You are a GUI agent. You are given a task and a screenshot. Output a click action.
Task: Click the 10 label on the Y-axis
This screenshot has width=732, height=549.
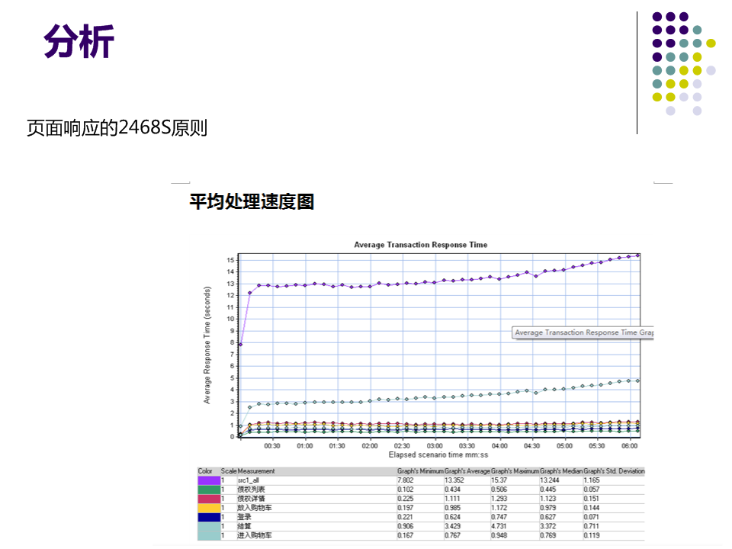(230, 319)
